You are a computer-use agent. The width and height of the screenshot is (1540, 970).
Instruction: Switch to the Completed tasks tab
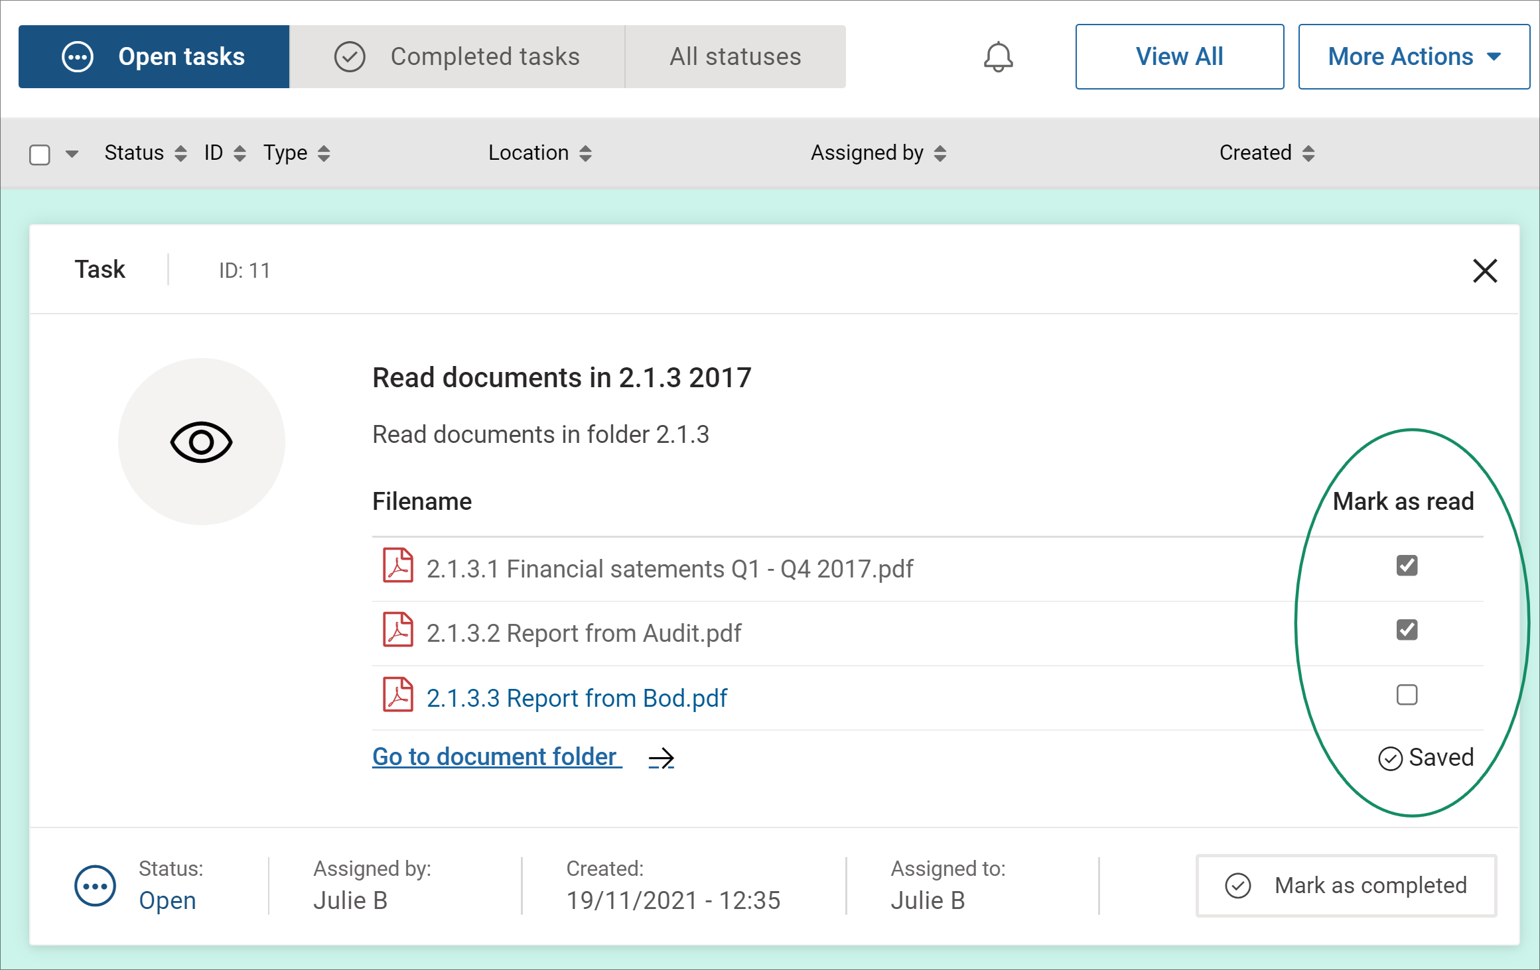(x=457, y=57)
